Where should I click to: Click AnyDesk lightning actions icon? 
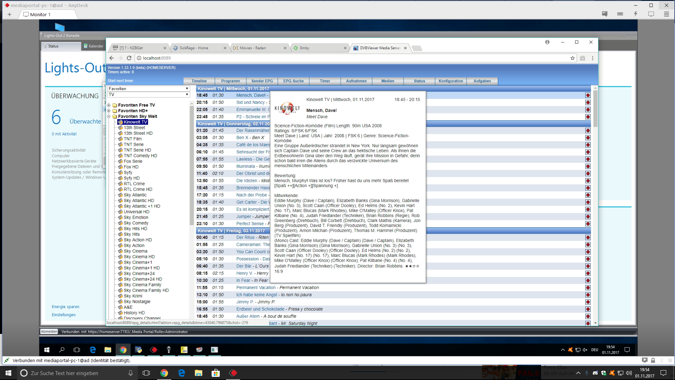(x=636, y=14)
